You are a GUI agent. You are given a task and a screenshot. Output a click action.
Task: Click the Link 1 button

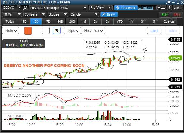pos(177,8)
